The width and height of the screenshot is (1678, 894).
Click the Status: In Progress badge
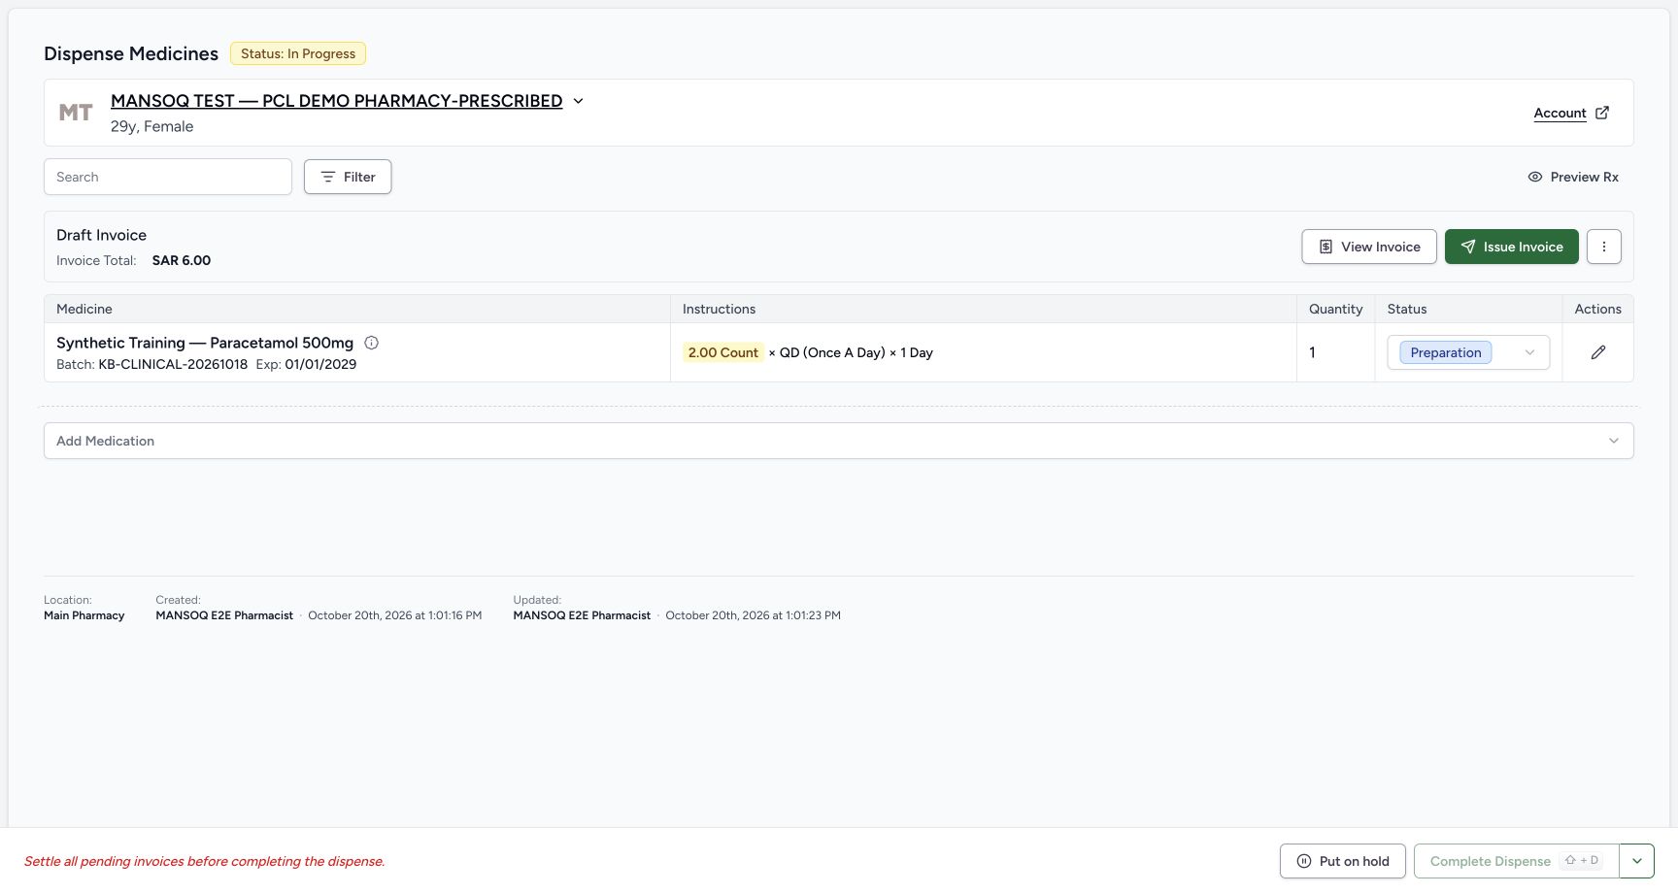pyautogui.click(x=298, y=53)
